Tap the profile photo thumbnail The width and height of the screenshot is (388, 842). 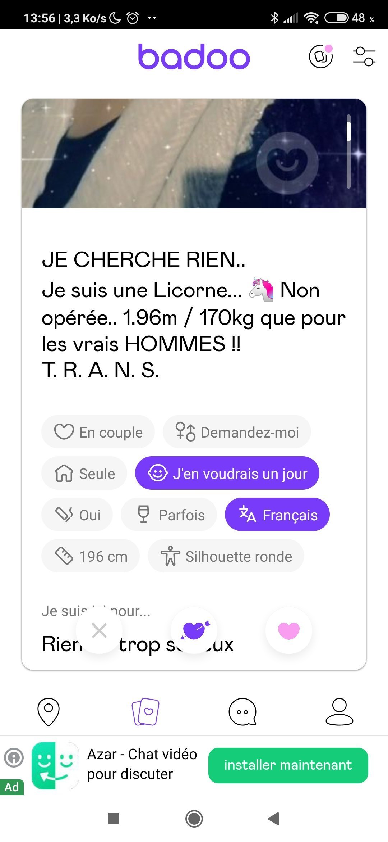coord(144,153)
